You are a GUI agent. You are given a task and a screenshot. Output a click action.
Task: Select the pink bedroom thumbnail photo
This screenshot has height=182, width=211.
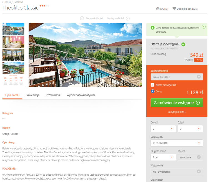tap(13, 42)
